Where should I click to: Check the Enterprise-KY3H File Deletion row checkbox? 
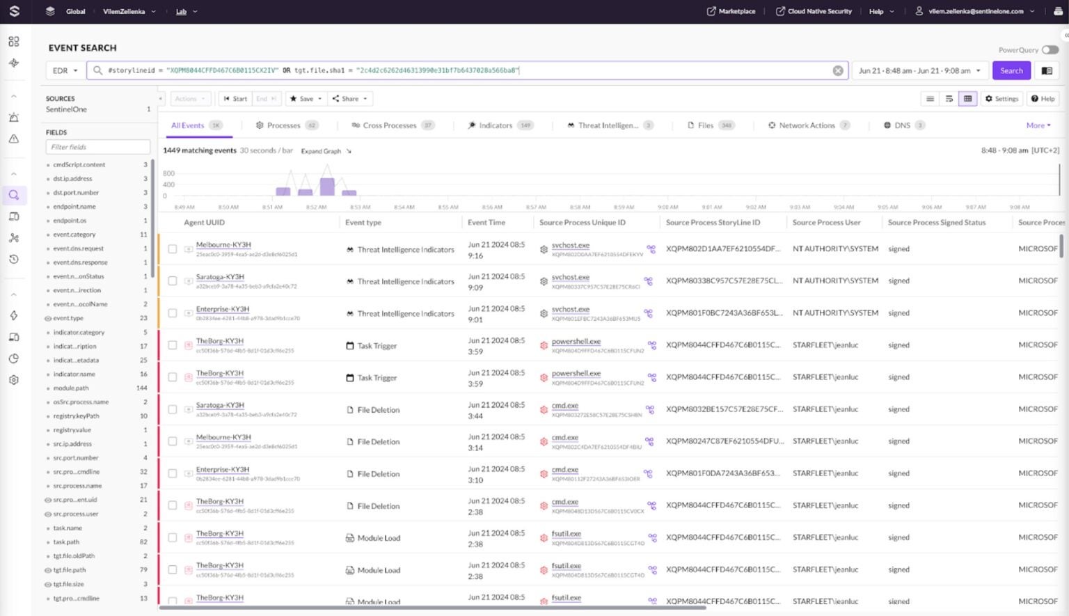click(x=173, y=474)
